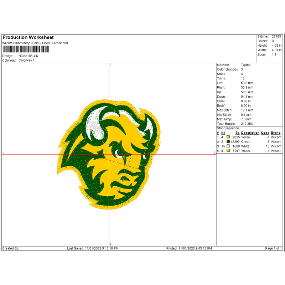Screen dimensions: 285x285
Task: Click the white swatch in stop sequence
Action: click(228, 146)
